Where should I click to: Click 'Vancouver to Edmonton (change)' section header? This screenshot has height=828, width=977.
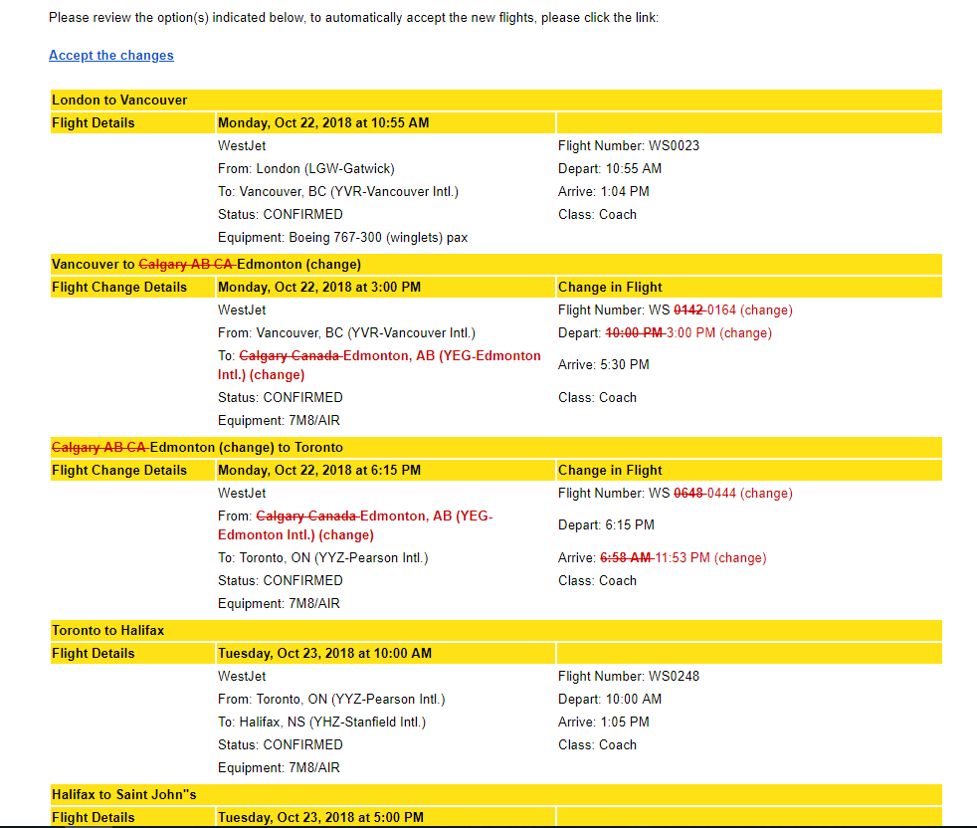point(496,265)
